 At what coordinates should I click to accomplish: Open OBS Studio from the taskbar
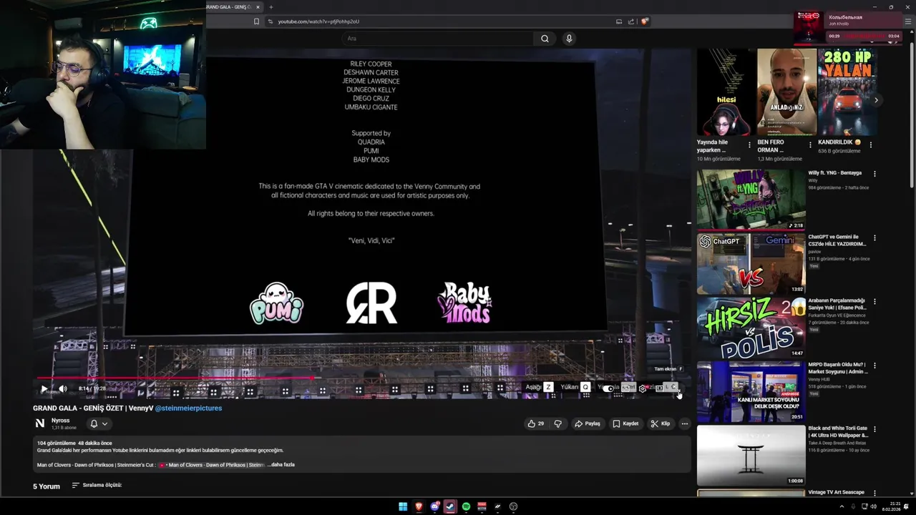click(513, 506)
